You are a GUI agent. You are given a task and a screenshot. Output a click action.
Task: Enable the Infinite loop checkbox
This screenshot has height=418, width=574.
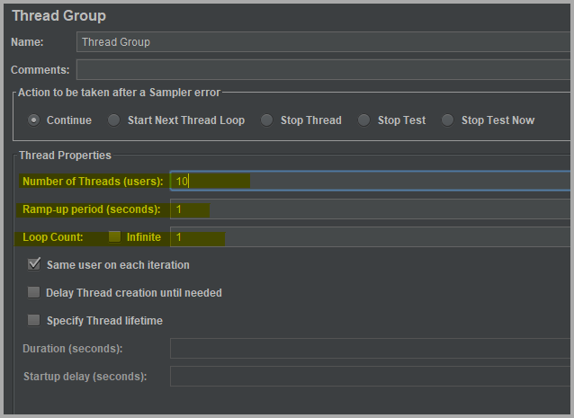[x=114, y=237]
